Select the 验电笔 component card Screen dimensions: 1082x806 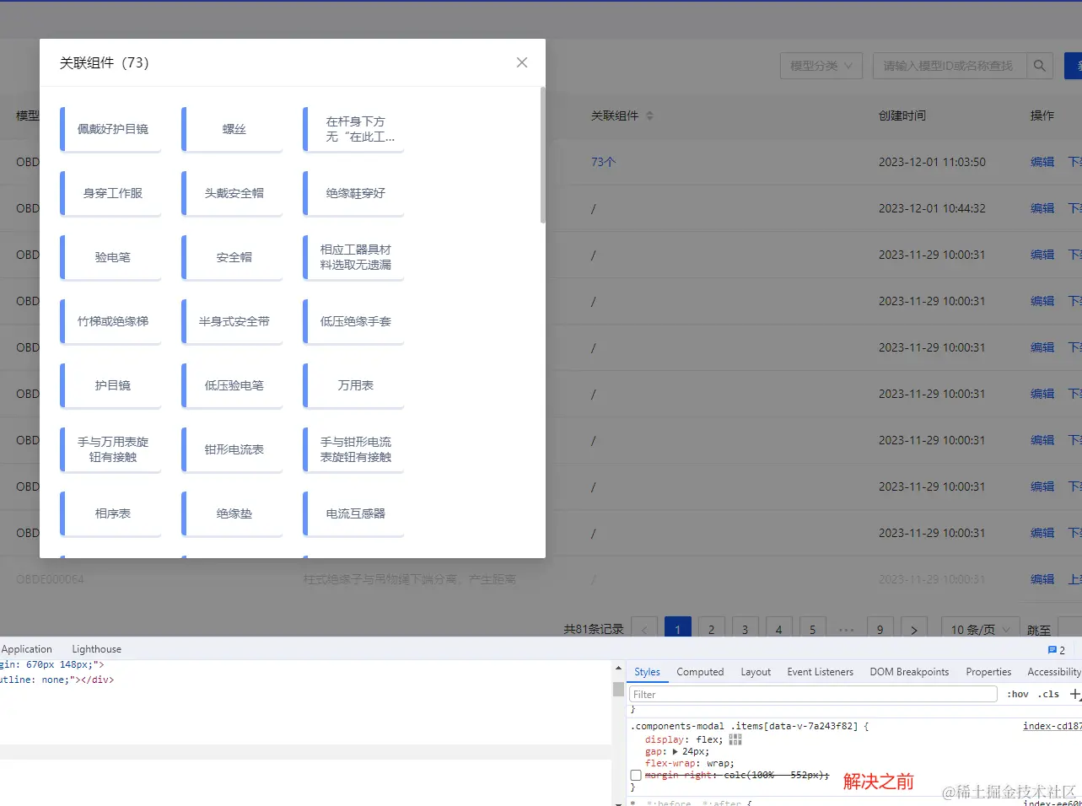[110, 257]
